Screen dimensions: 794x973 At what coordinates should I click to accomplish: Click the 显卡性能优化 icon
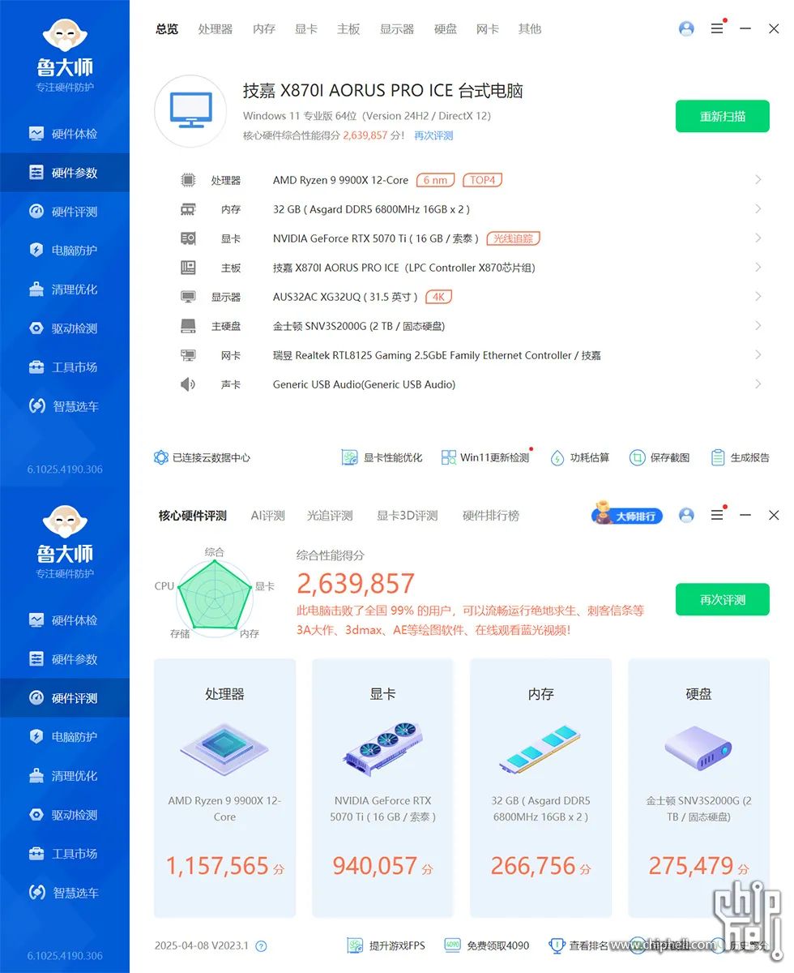pos(349,457)
